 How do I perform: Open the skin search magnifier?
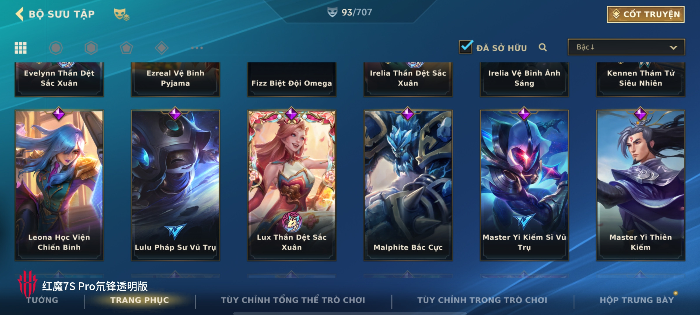click(542, 48)
